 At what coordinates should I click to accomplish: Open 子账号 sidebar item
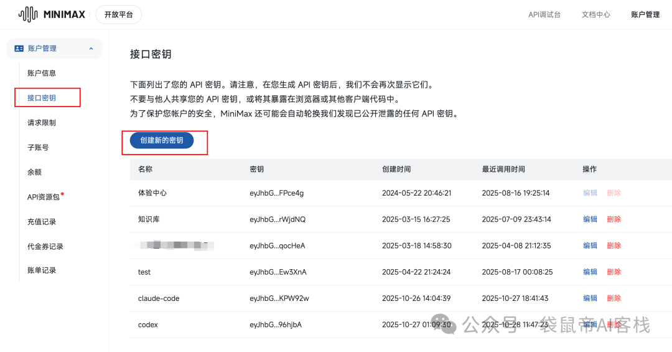pyautogui.click(x=38, y=147)
